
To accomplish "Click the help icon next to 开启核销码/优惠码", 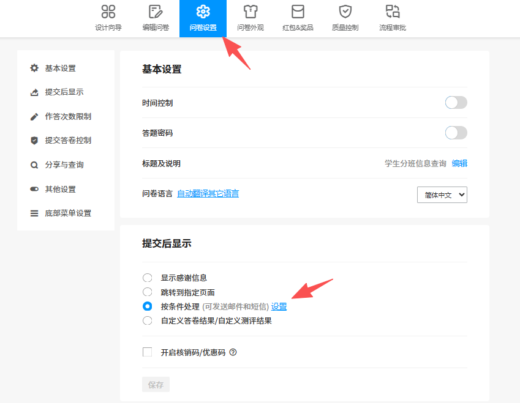I will tap(233, 352).
